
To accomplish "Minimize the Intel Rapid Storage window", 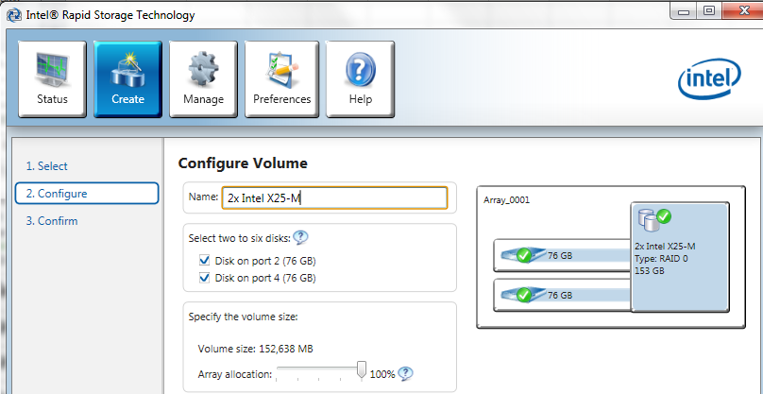I will (x=685, y=11).
